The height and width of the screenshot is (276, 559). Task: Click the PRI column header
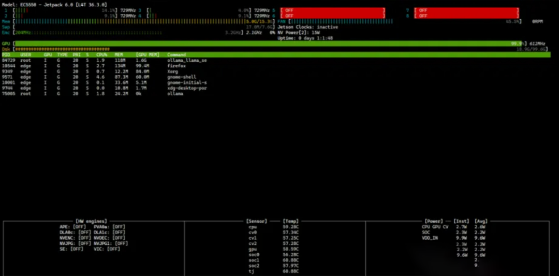click(x=77, y=55)
